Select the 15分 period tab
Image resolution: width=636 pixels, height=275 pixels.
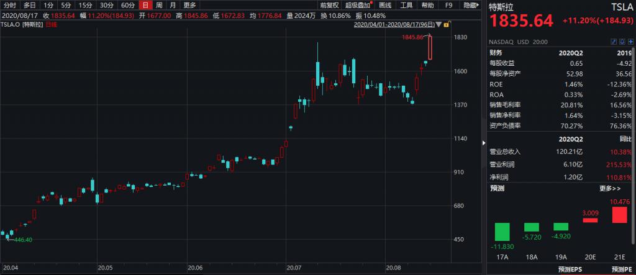click(84, 5)
